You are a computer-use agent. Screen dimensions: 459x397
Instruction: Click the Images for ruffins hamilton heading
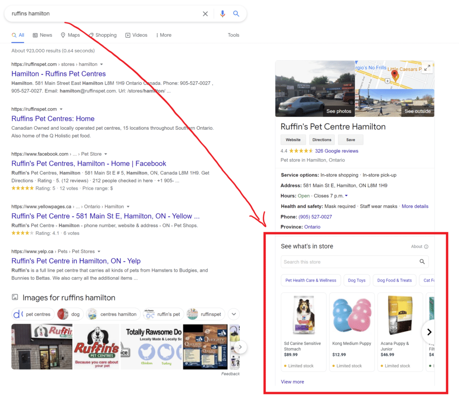click(x=69, y=298)
